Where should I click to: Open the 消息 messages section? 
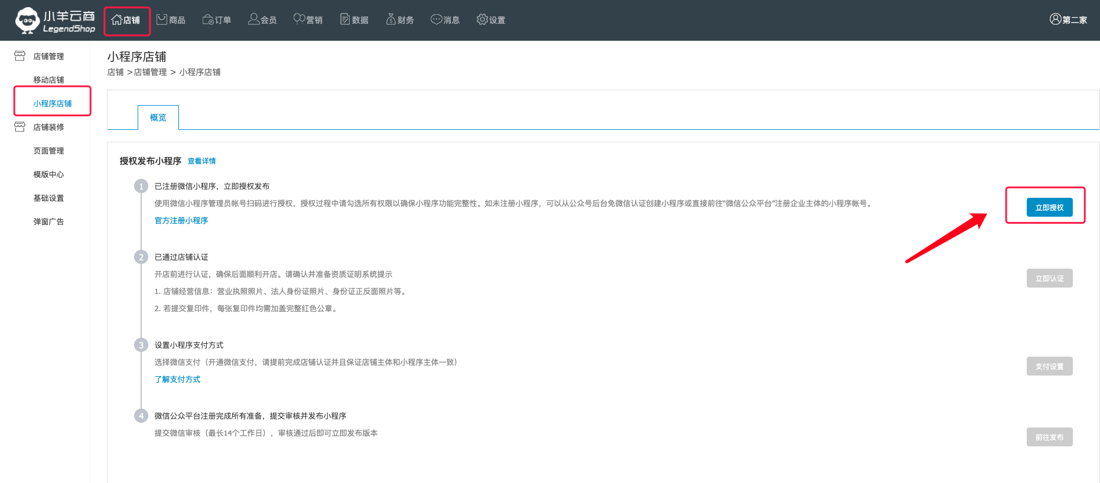[x=445, y=20]
